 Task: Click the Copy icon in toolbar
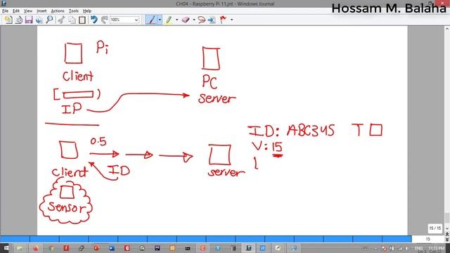72,20
